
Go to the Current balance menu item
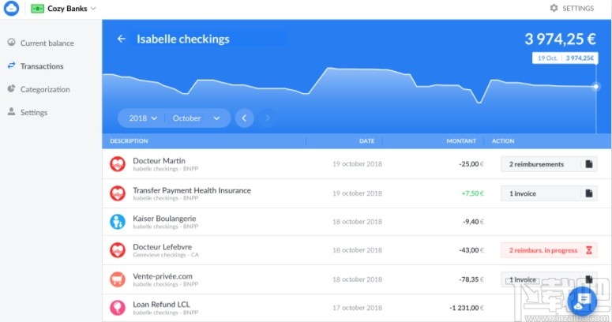point(47,43)
